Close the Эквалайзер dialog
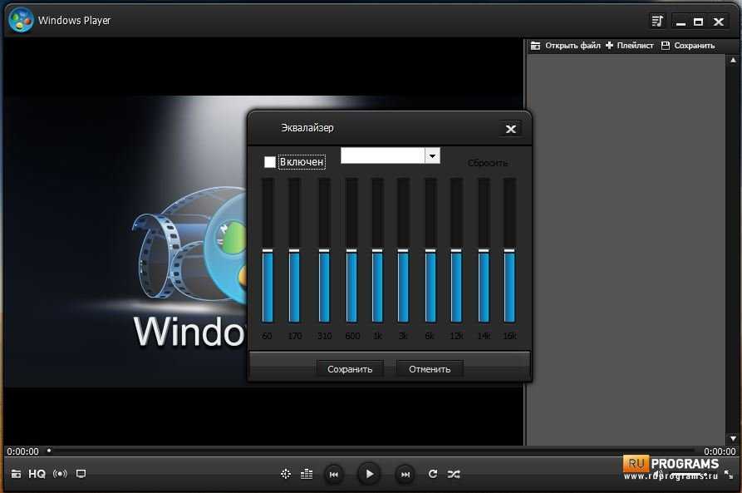The height and width of the screenshot is (493, 742). (511, 129)
